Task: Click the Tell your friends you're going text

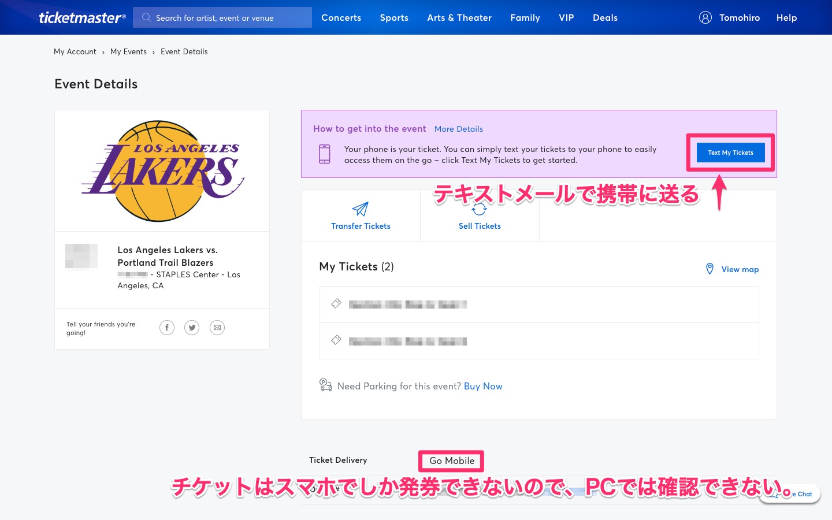Action: click(x=101, y=328)
